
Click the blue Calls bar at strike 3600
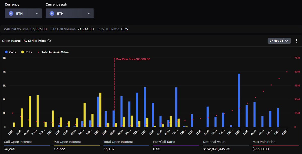pos(239,100)
